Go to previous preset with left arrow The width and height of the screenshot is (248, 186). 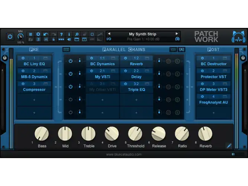tap(109, 33)
